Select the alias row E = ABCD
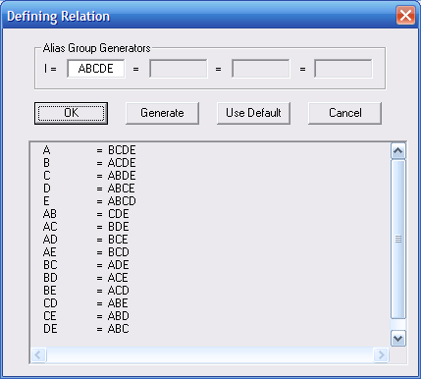This screenshot has width=421, height=379. pos(89,201)
